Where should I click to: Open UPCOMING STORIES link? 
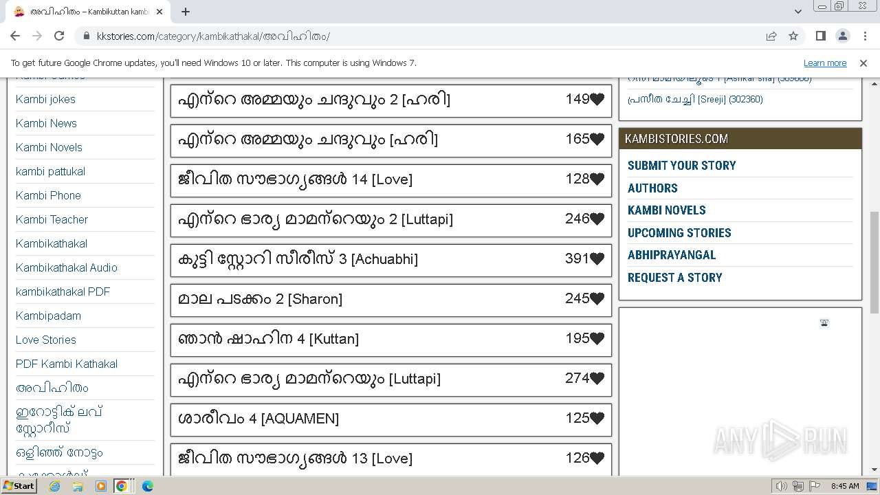tap(679, 233)
